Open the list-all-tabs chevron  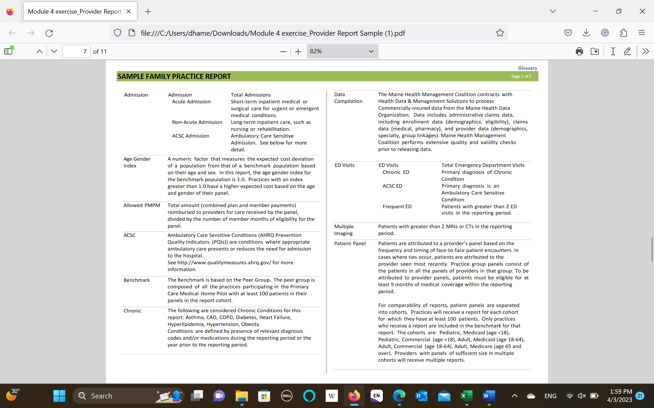pyautogui.click(x=553, y=11)
